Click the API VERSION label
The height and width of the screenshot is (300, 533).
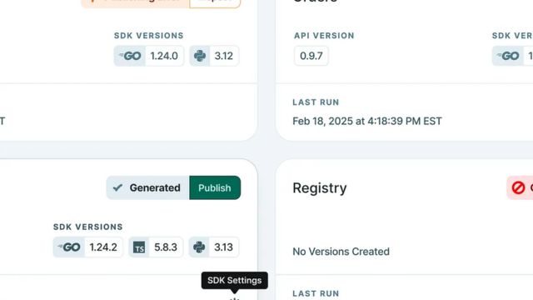pos(324,36)
